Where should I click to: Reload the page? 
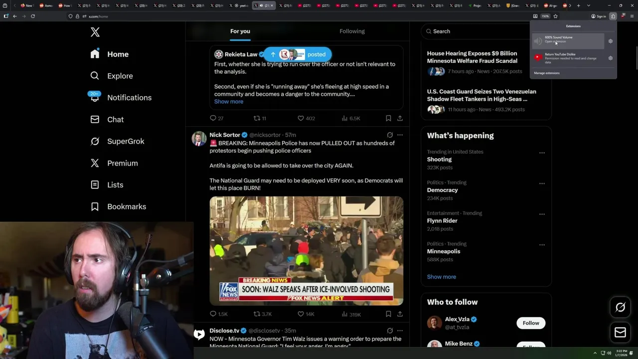point(33,16)
